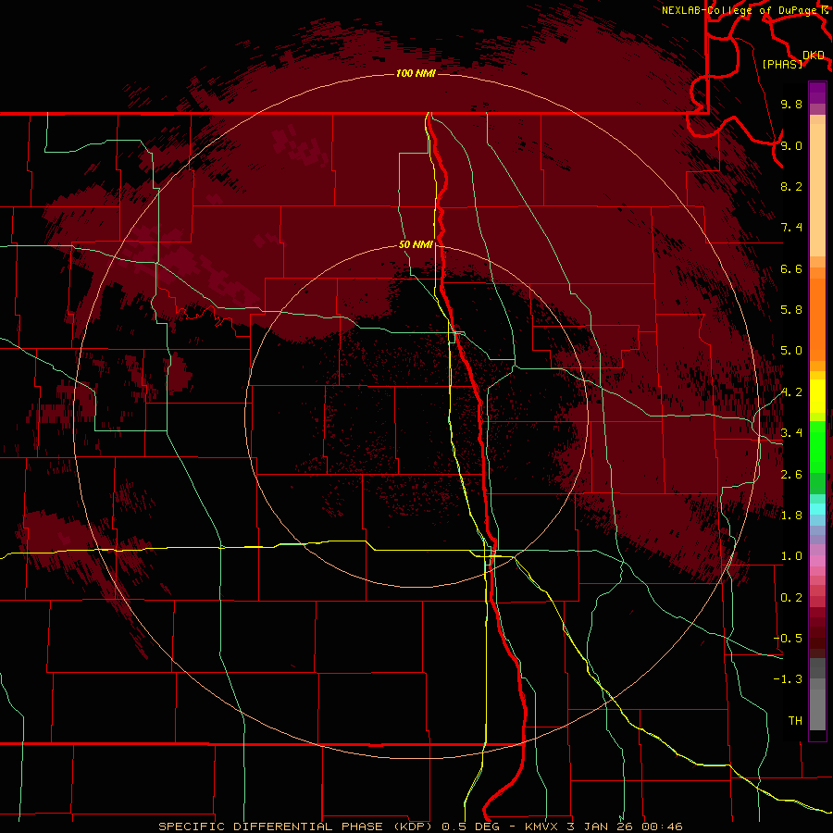Image resolution: width=833 pixels, height=833 pixels.
Task: Click the product title Specific Differential Phase (KDP)
Action: coord(297,827)
